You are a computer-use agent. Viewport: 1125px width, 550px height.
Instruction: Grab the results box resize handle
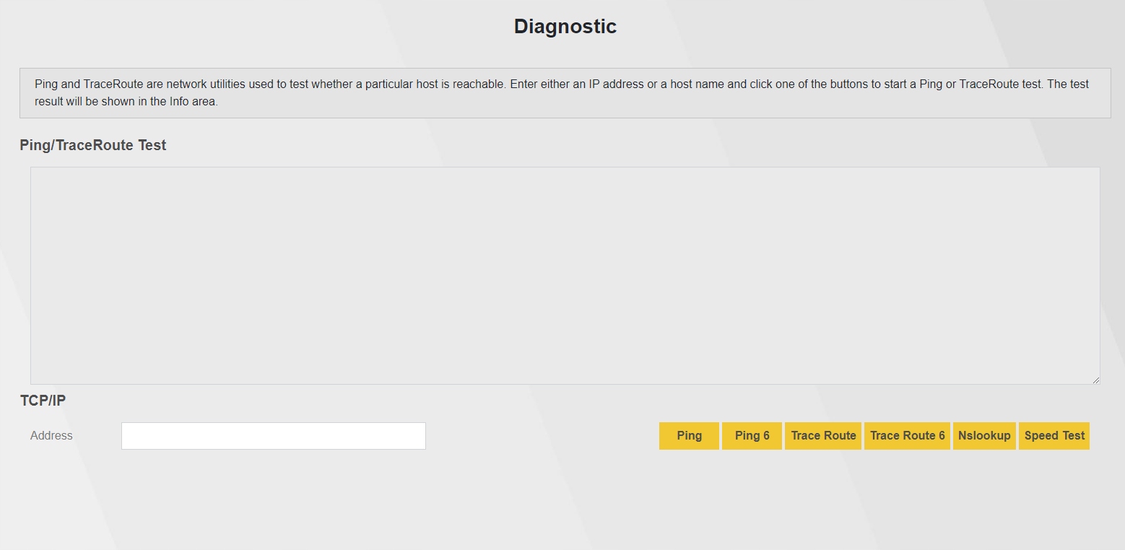[x=1095, y=380]
